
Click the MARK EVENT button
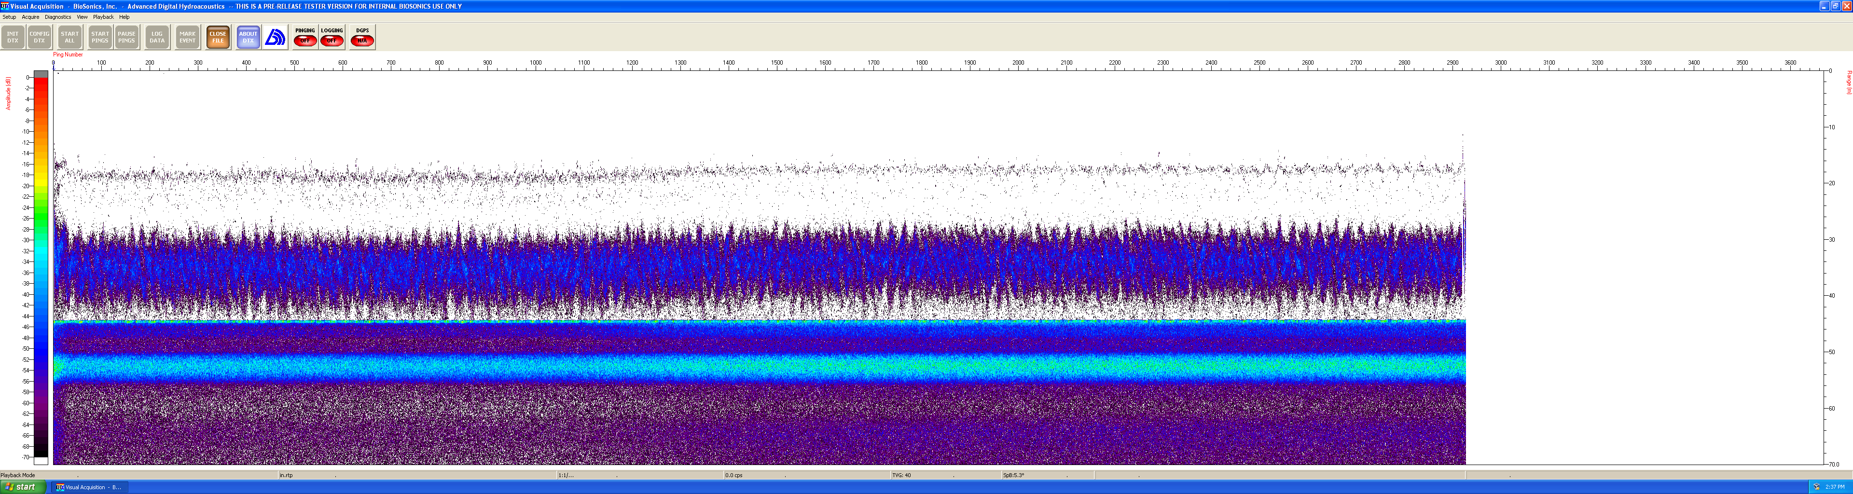pyautogui.click(x=188, y=38)
